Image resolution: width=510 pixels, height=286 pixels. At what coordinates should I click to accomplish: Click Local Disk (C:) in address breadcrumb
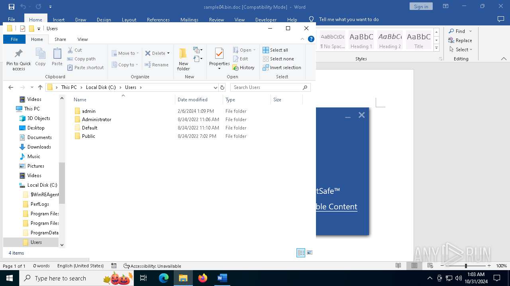coord(101,87)
